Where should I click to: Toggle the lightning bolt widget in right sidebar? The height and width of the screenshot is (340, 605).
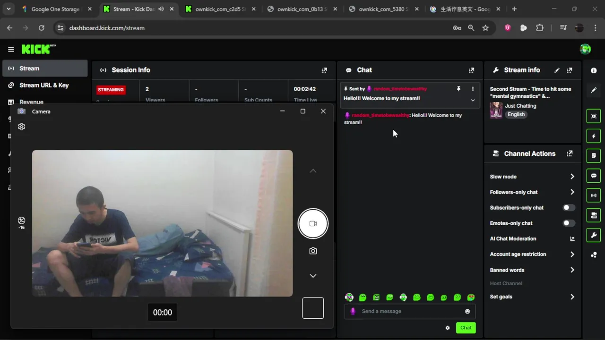pyautogui.click(x=594, y=136)
